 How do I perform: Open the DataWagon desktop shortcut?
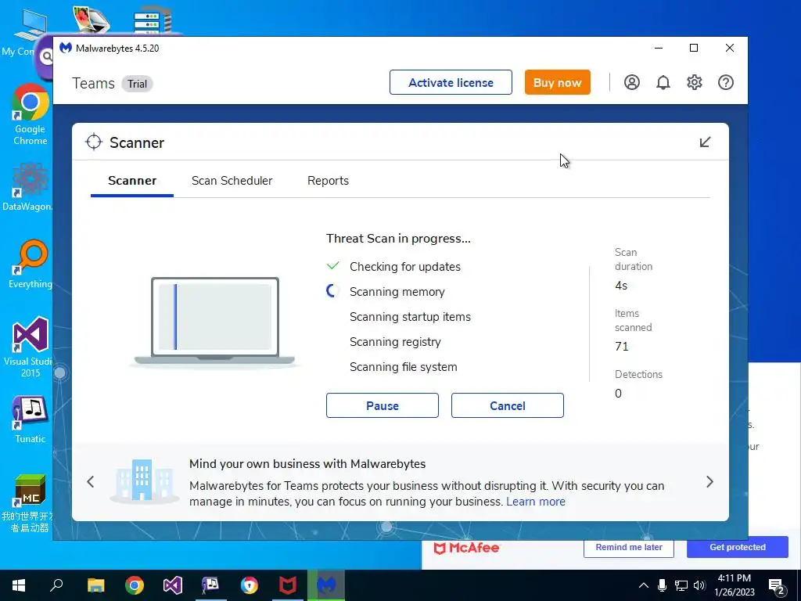tap(27, 186)
